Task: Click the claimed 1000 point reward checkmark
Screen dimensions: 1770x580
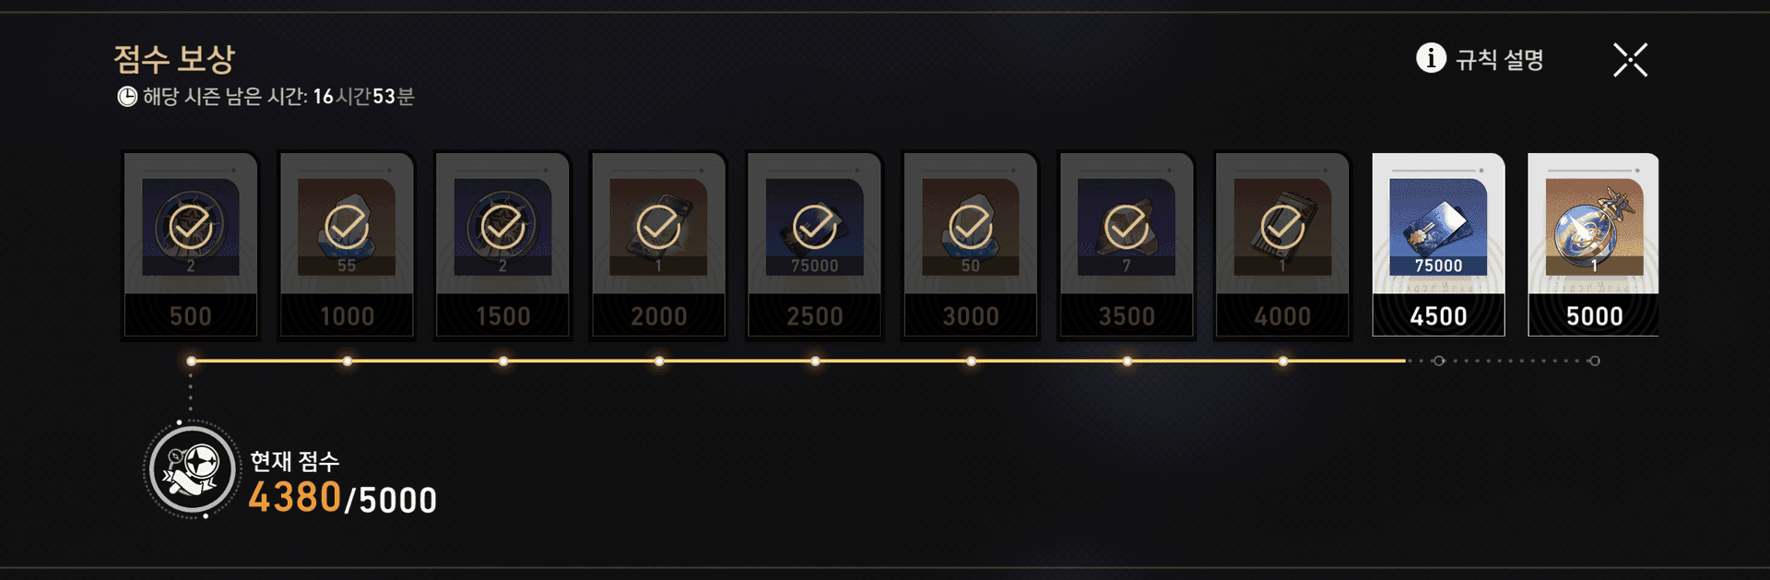Action: point(347,226)
